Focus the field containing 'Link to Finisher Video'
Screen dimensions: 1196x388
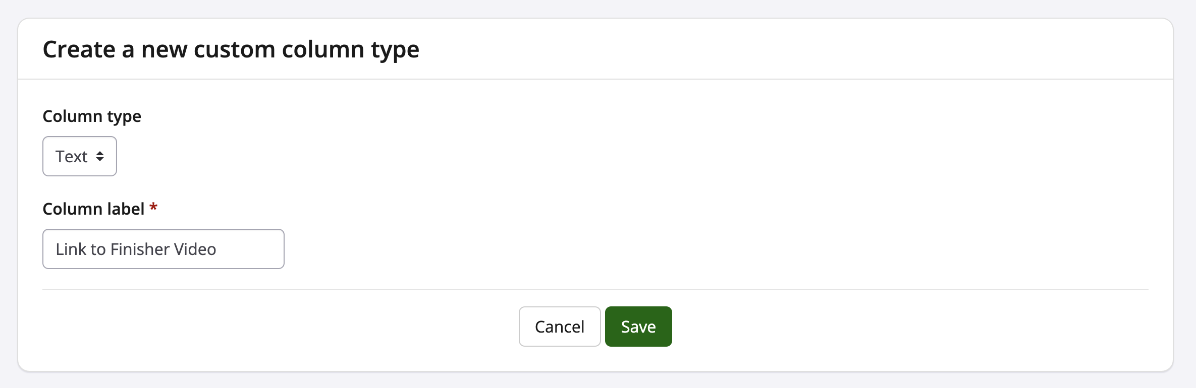[x=163, y=249]
